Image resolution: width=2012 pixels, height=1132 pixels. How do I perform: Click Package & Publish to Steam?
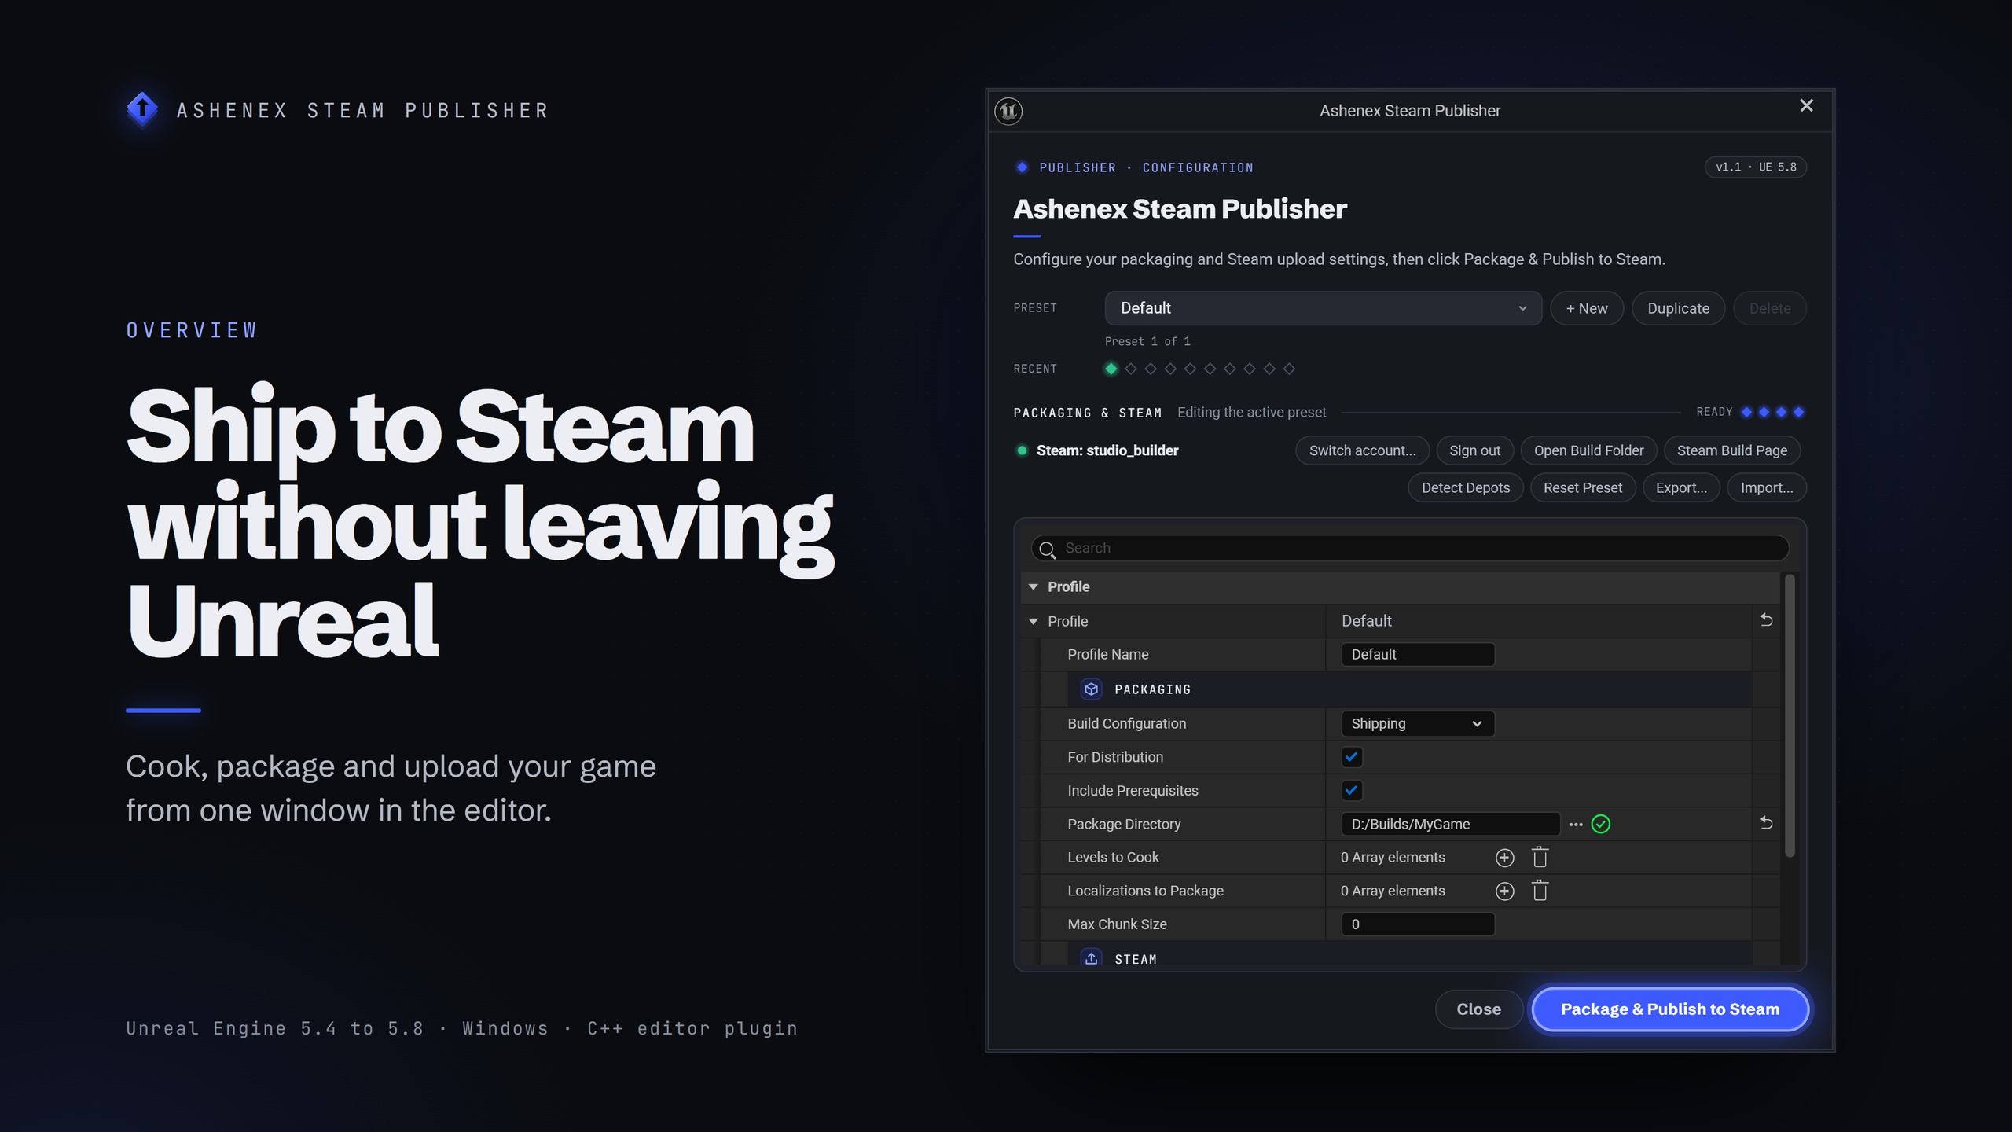pyautogui.click(x=1669, y=1009)
